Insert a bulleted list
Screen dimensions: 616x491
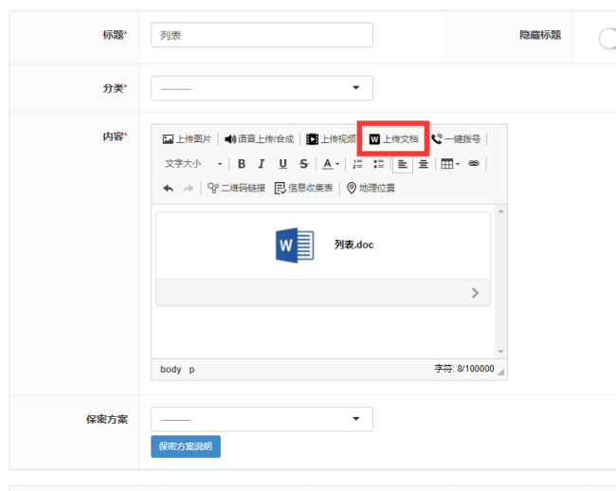coord(379,164)
